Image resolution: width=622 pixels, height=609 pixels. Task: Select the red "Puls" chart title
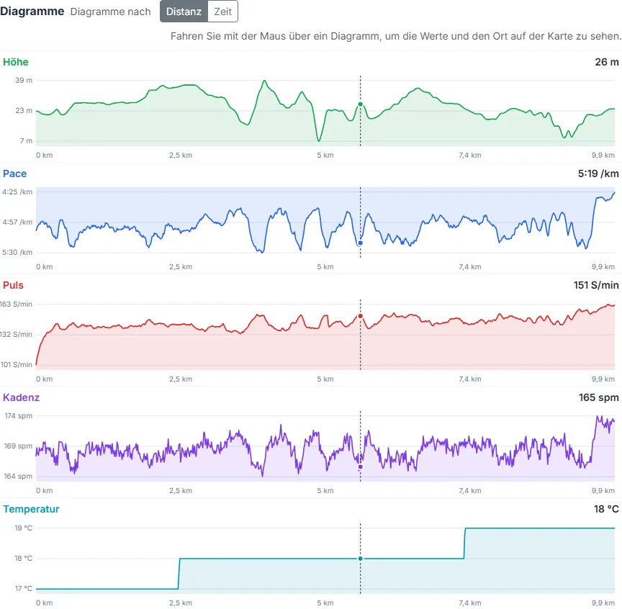[13, 285]
